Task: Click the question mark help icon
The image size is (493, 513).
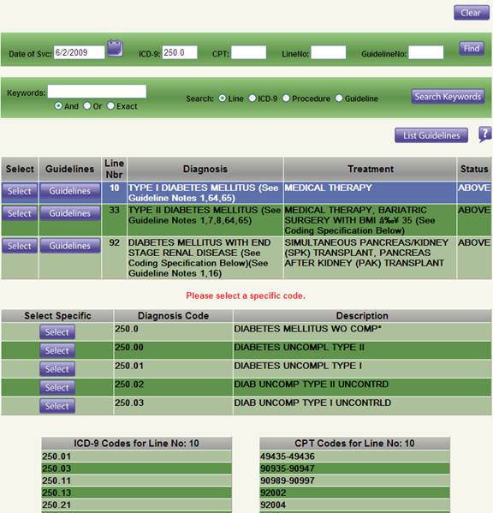Action: pos(485,134)
